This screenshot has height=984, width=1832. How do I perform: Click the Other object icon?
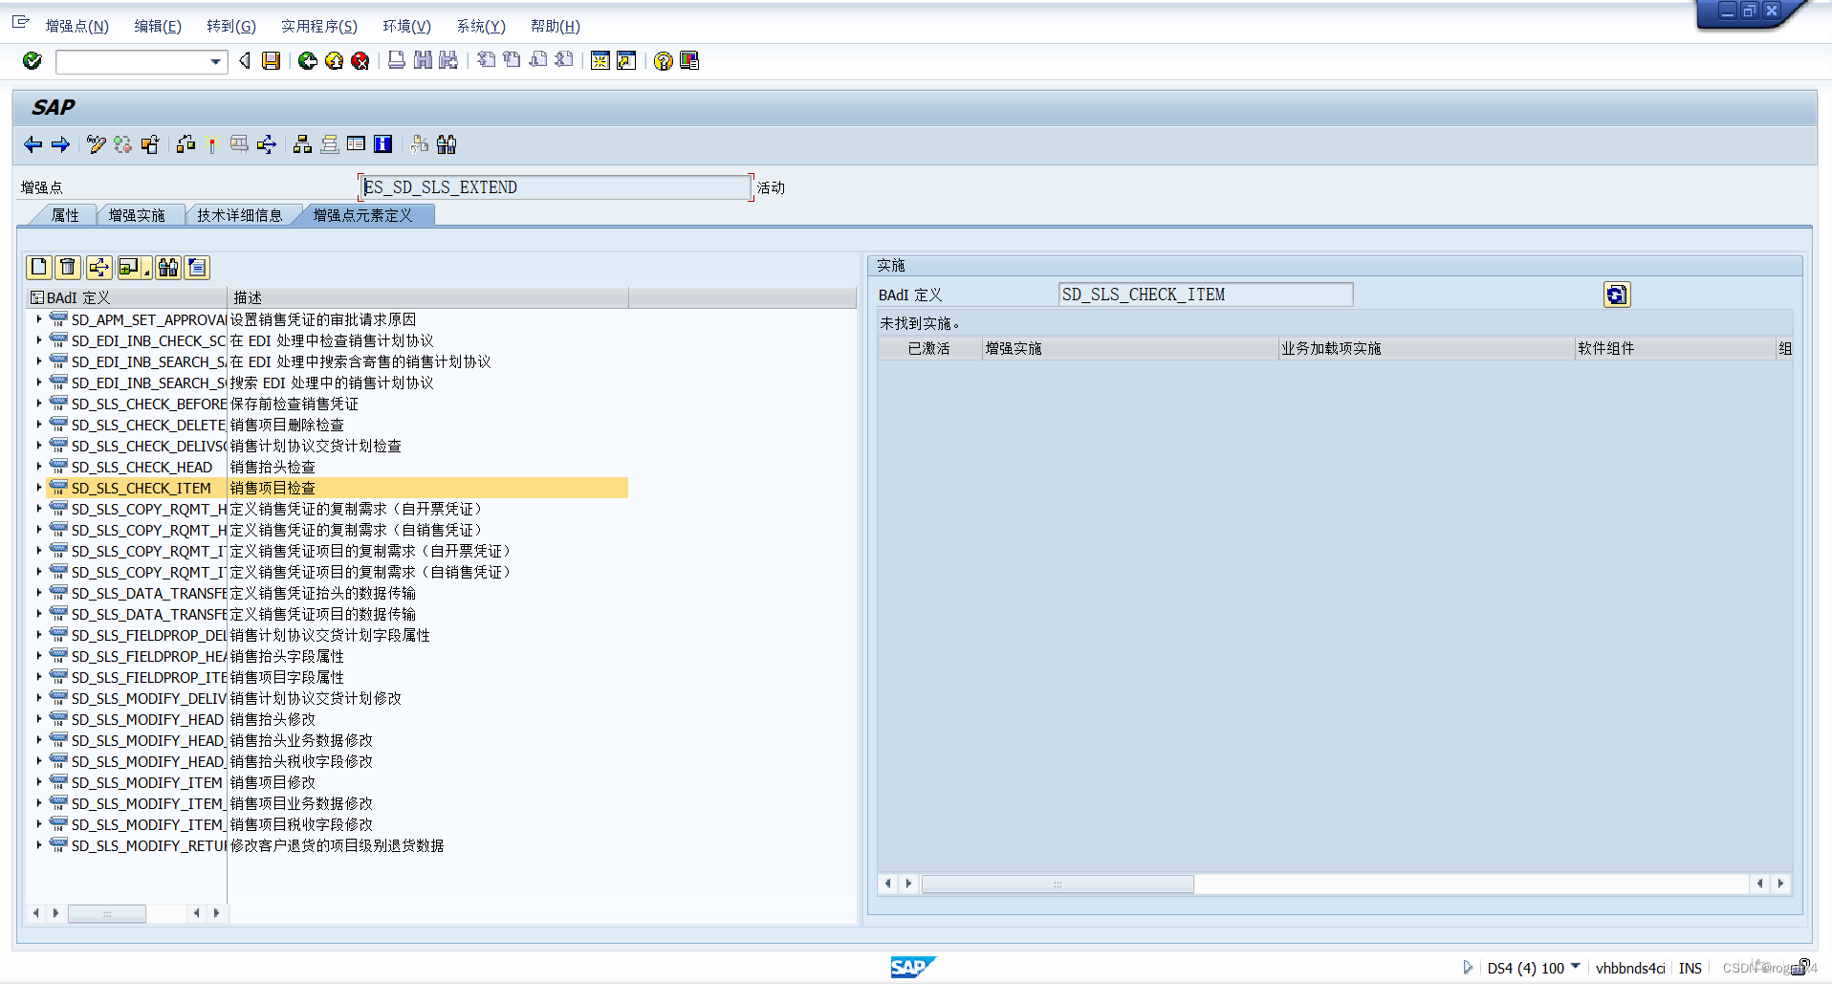[x=149, y=144]
